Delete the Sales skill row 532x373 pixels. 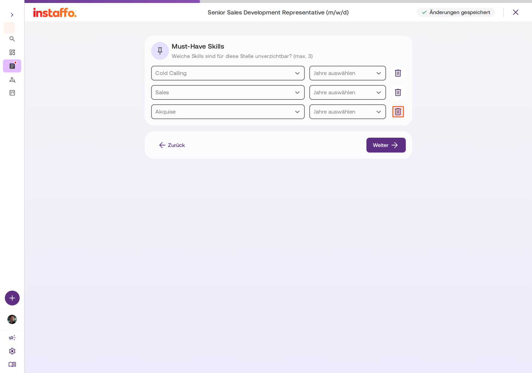point(398,92)
